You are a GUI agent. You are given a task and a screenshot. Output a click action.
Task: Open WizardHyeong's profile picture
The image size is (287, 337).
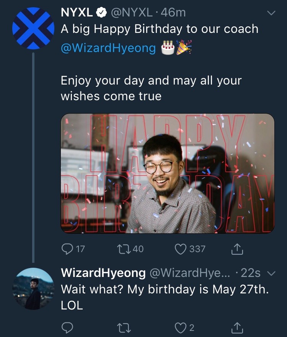tap(33, 289)
